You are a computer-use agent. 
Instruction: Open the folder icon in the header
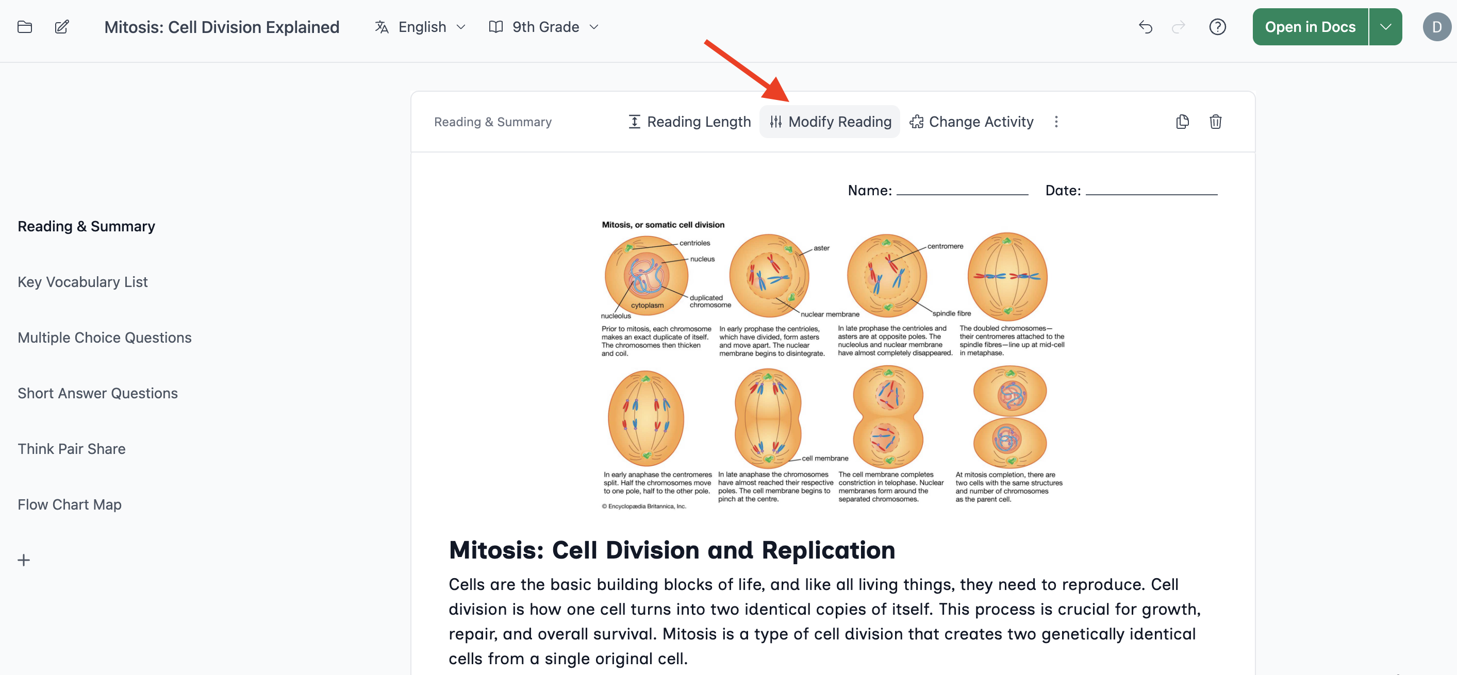24,27
